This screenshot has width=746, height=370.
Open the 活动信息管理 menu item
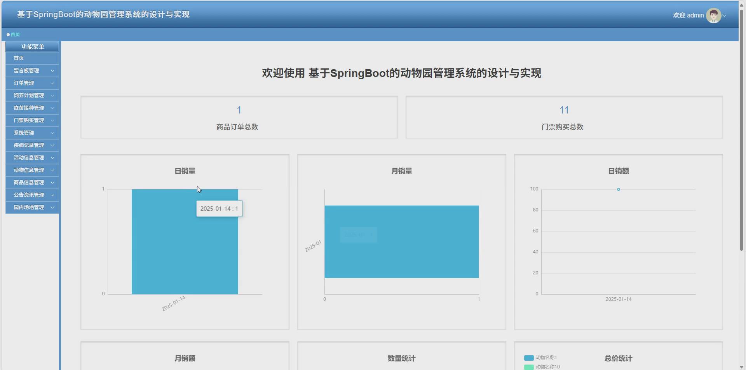point(32,158)
